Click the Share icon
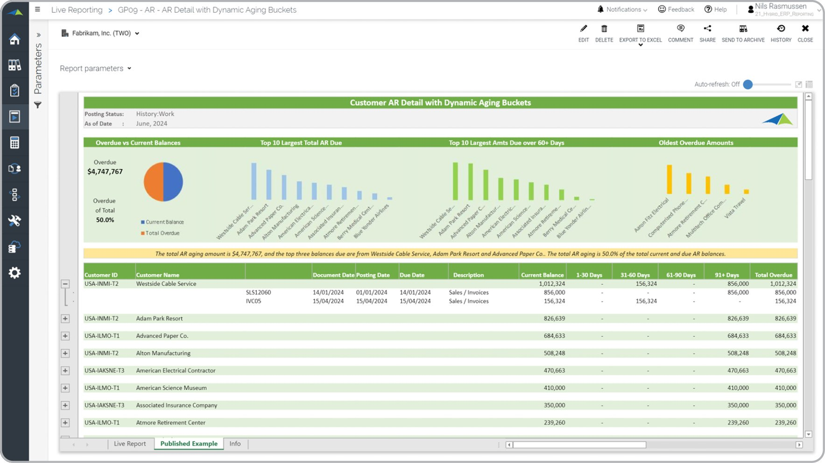 tap(707, 29)
